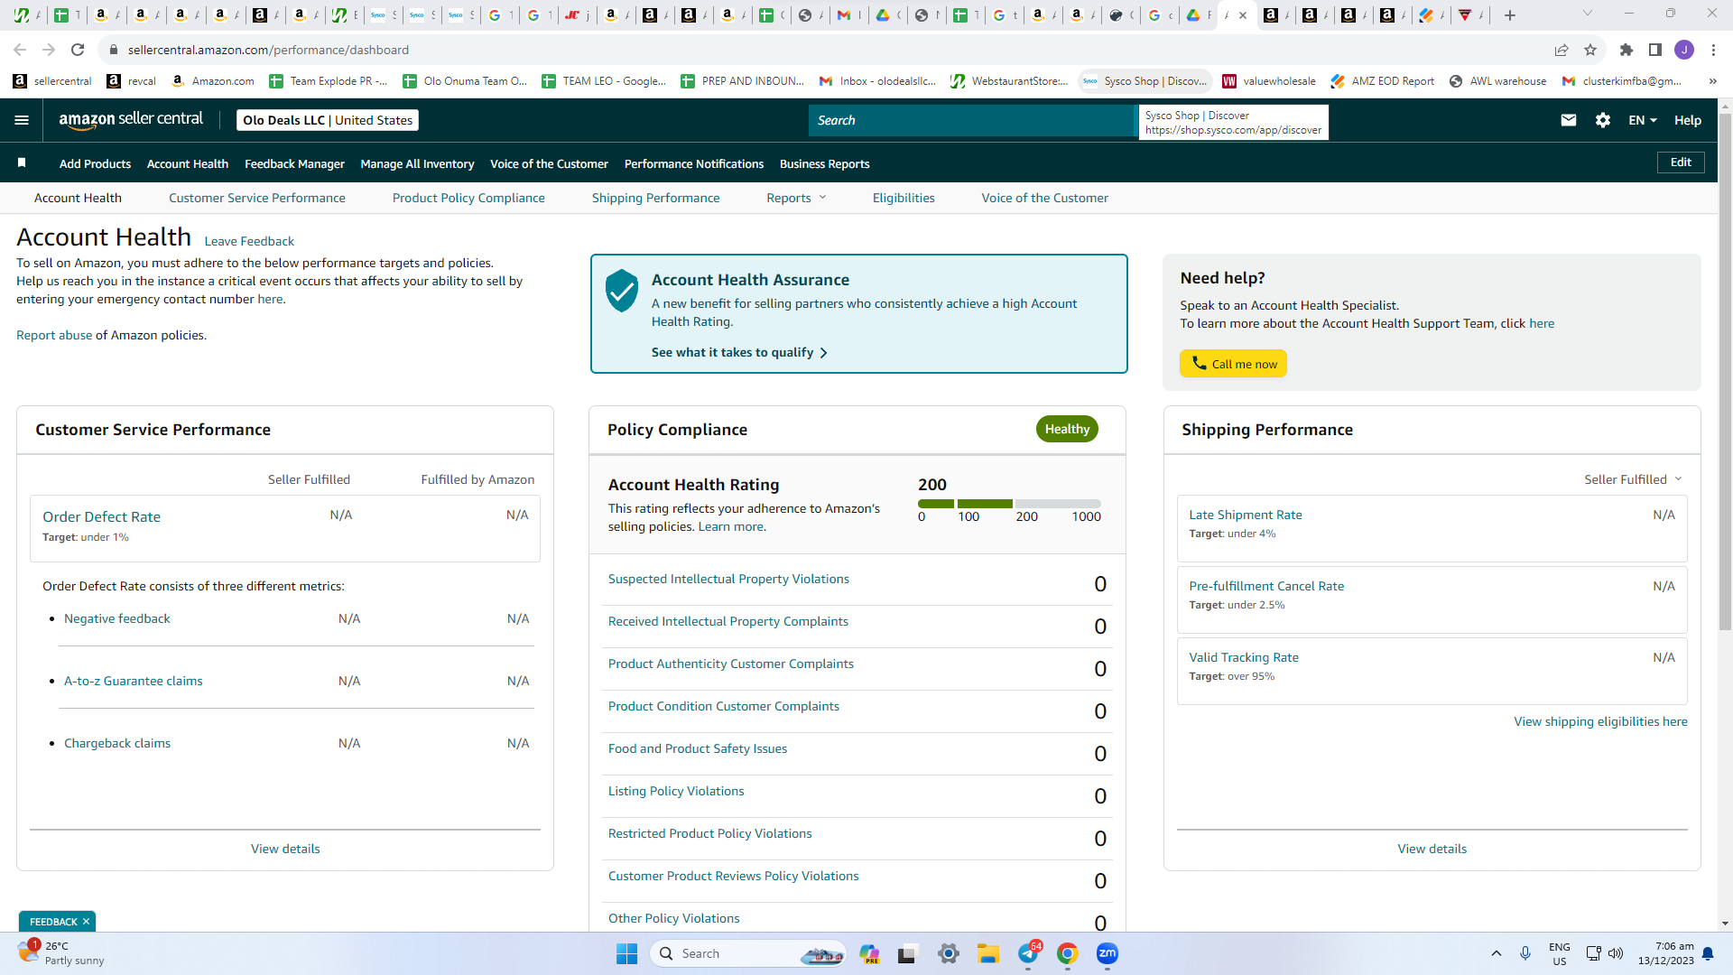Click the bookmark flag icon beside Add Products

click(x=22, y=162)
